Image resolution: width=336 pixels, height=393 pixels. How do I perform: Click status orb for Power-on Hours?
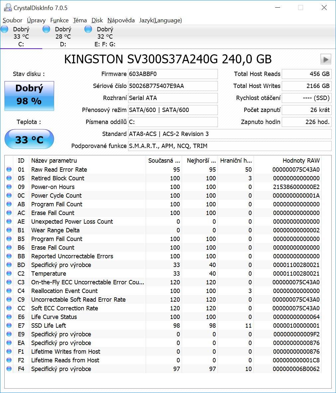coord(9,187)
